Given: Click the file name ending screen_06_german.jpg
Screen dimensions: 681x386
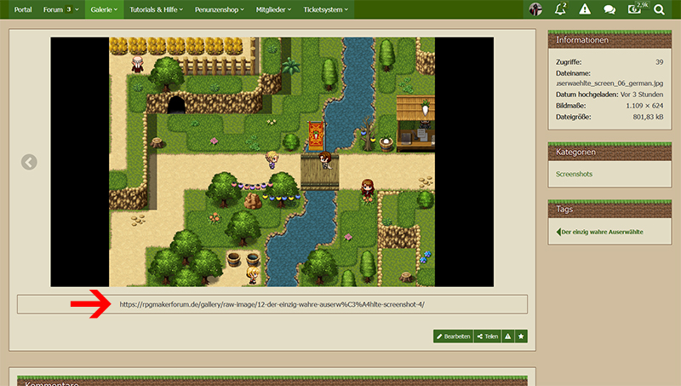Looking at the screenshot, I should point(609,83).
